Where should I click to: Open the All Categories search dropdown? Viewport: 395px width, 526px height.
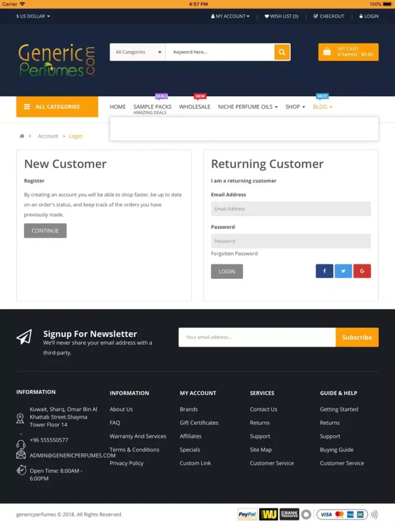pyautogui.click(x=138, y=52)
